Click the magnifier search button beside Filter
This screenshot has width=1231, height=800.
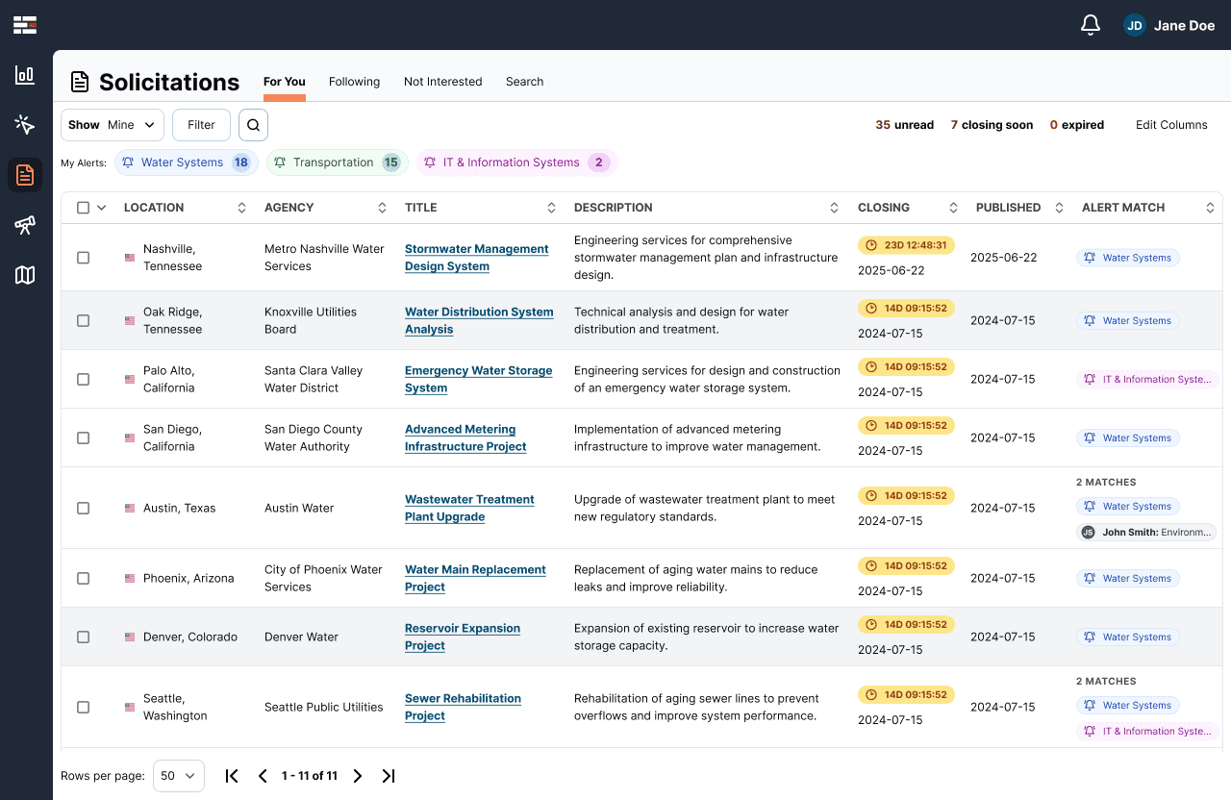(253, 125)
